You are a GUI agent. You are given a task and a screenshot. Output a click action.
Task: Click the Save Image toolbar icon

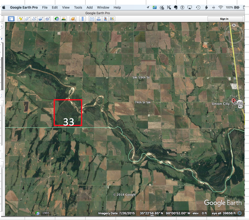pyautogui.click(x=105, y=19)
